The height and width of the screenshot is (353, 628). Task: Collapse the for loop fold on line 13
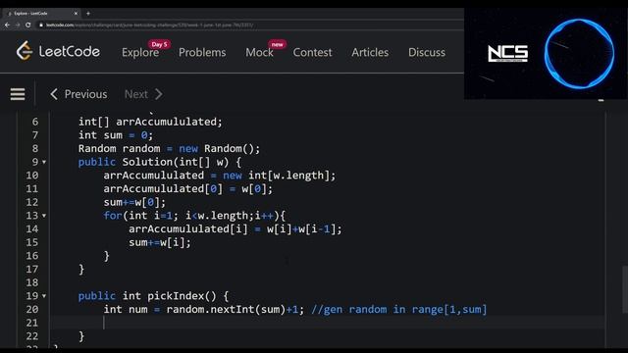pyautogui.click(x=44, y=216)
